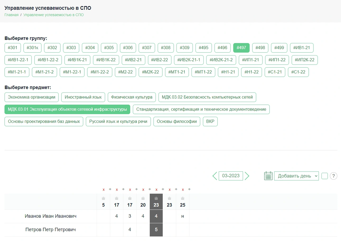Select group #ИВ1-21

[x=302, y=48]
